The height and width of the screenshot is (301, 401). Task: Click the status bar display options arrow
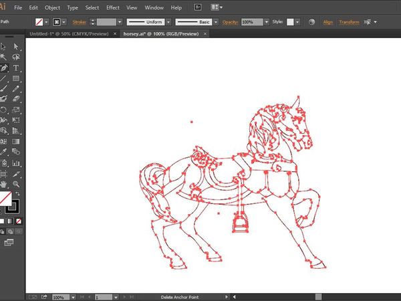[227, 297]
